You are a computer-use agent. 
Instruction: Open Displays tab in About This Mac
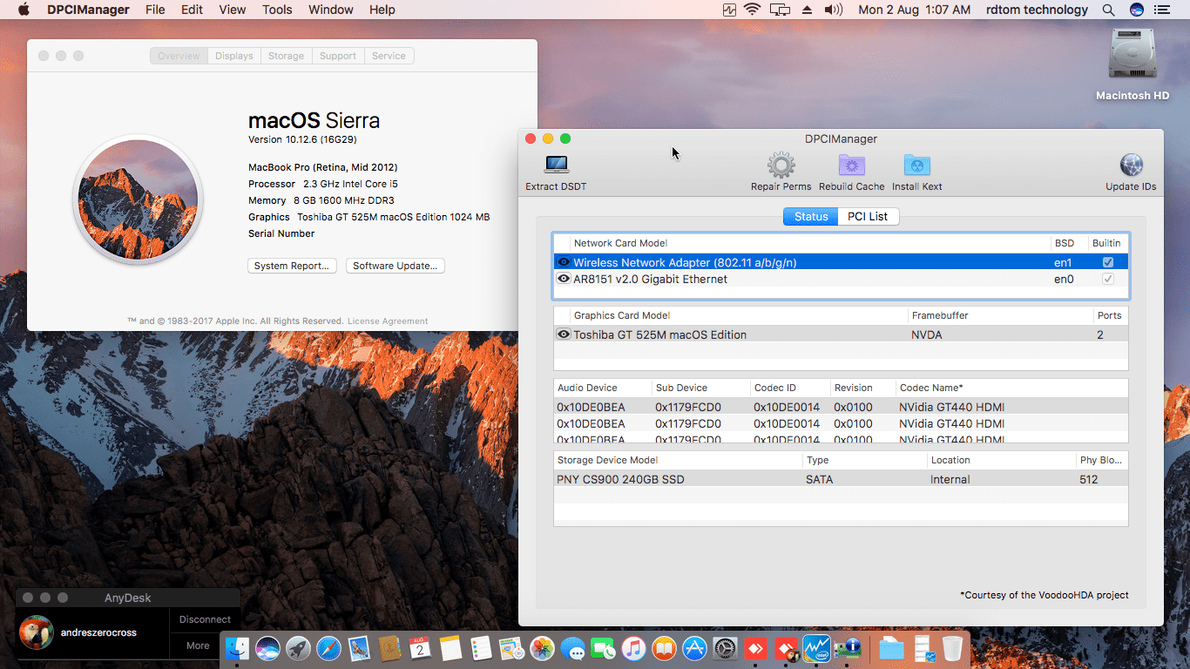234,56
